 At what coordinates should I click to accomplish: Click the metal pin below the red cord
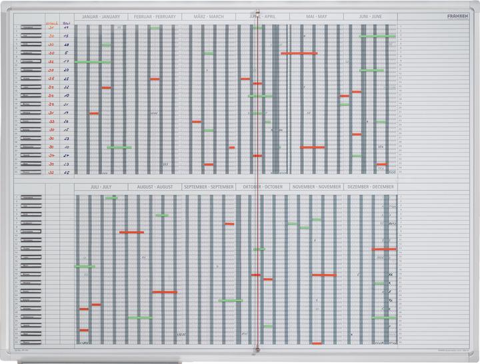click(257, 349)
